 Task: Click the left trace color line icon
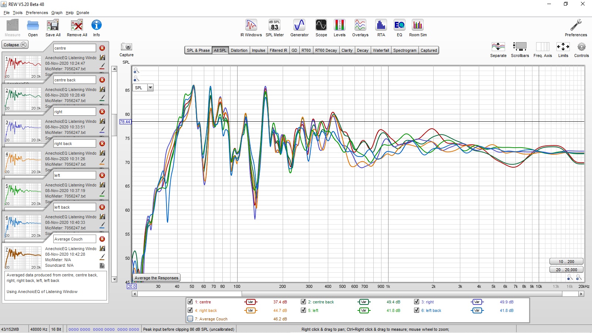[x=102, y=194]
